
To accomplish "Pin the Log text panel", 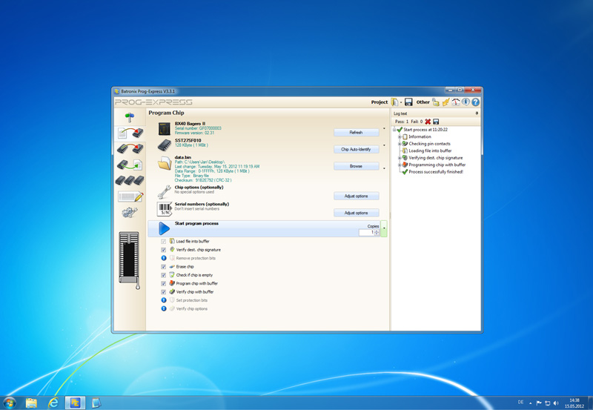I will (x=477, y=113).
